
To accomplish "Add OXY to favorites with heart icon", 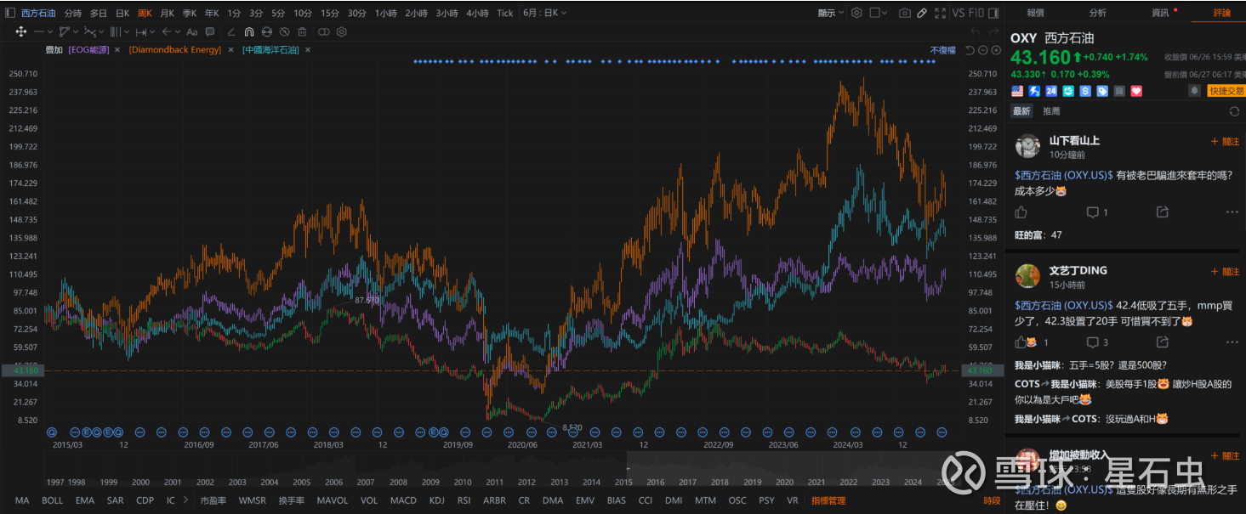I will (1136, 91).
